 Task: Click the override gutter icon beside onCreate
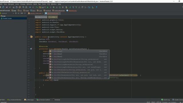click(31, 49)
